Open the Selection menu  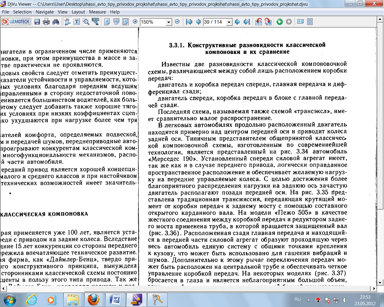click(22, 12)
